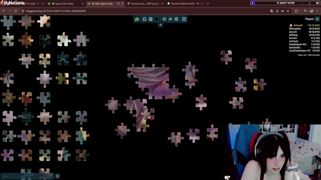Viewport: 321px width, 180px height.
Task: Open a new browser tab
Action: click(x=208, y=3)
